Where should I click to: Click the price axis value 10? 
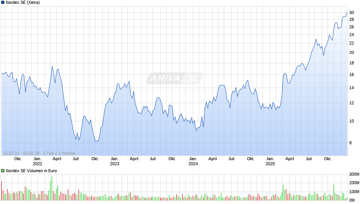tap(352, 121)
